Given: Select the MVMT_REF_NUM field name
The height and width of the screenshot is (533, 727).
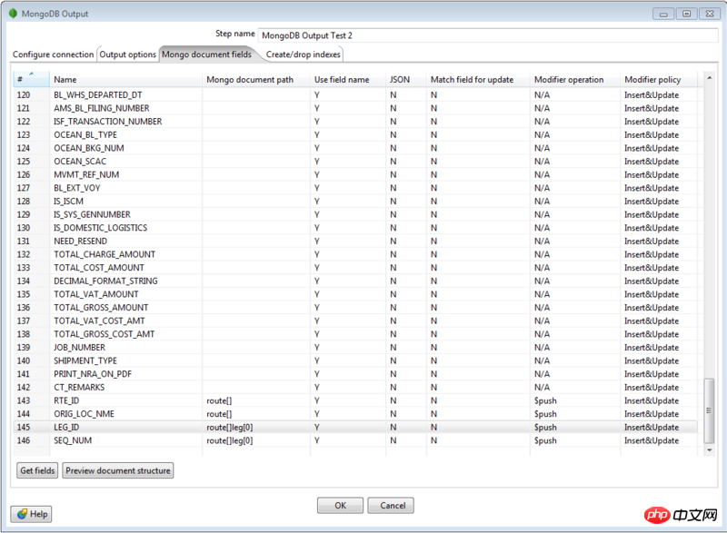Looking at the screenshot, I should tap(86, 174).
